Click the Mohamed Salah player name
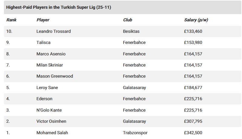Image resolution: width=242 pixels, height=139 pixels. pos(52,133)
